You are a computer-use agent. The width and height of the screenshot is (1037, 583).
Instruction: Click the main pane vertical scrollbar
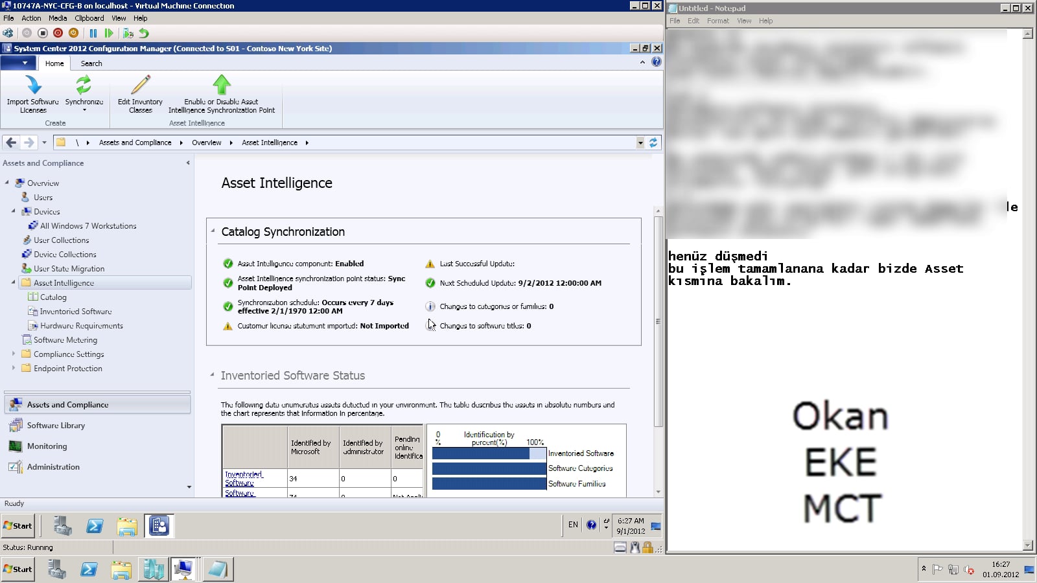pyautogui.click(x=658, y=321)
